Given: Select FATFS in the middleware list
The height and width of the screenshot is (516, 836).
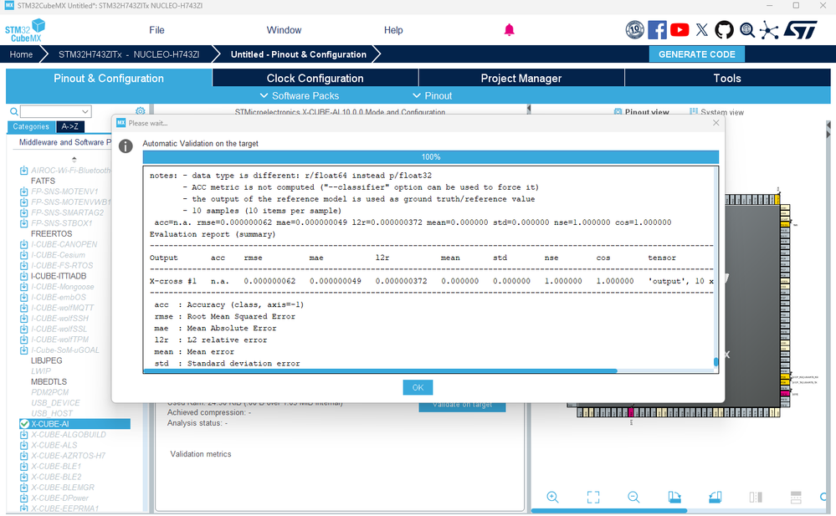Looking at the screenshot, I should point(43,181).
